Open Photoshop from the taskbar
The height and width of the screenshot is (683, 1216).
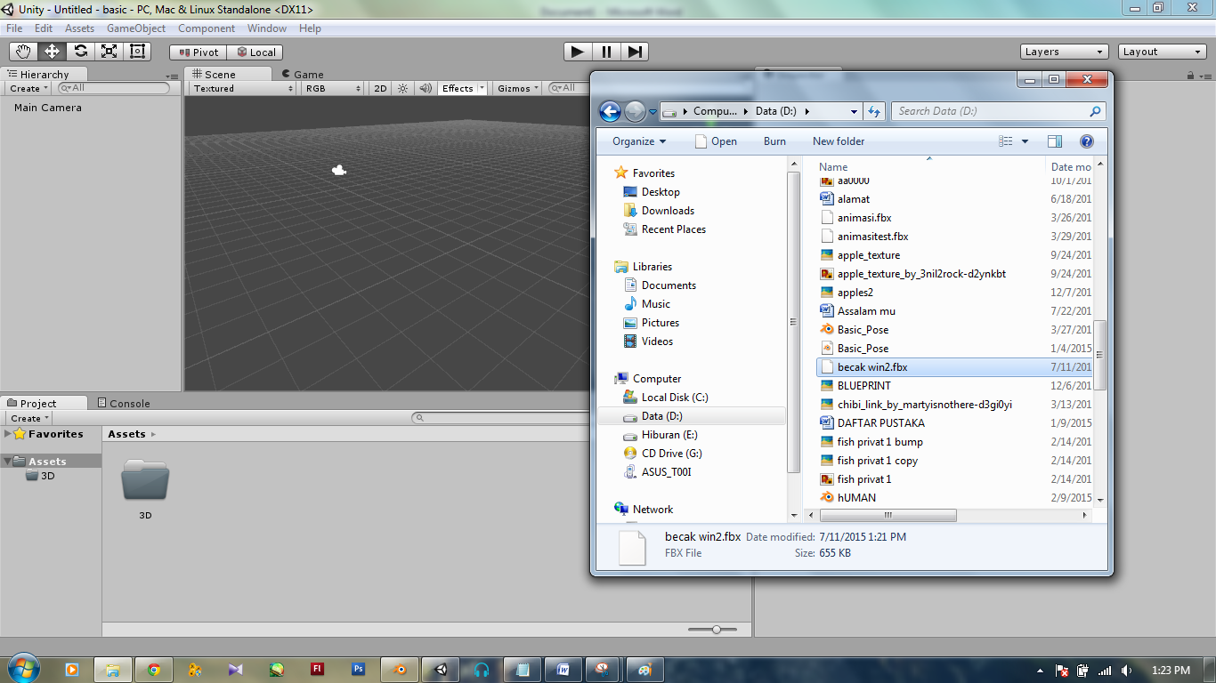click(358, 670)
